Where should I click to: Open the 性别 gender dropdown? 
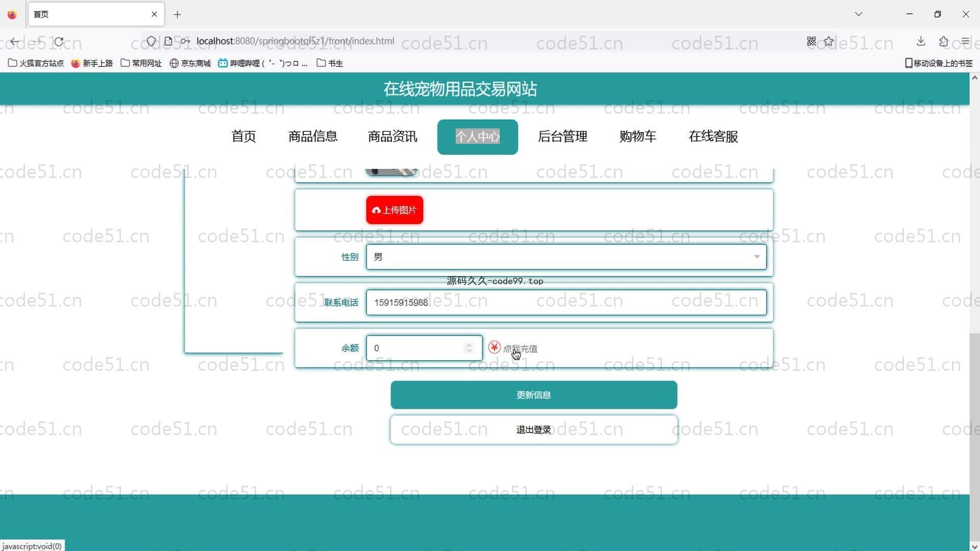coord(566,257)
